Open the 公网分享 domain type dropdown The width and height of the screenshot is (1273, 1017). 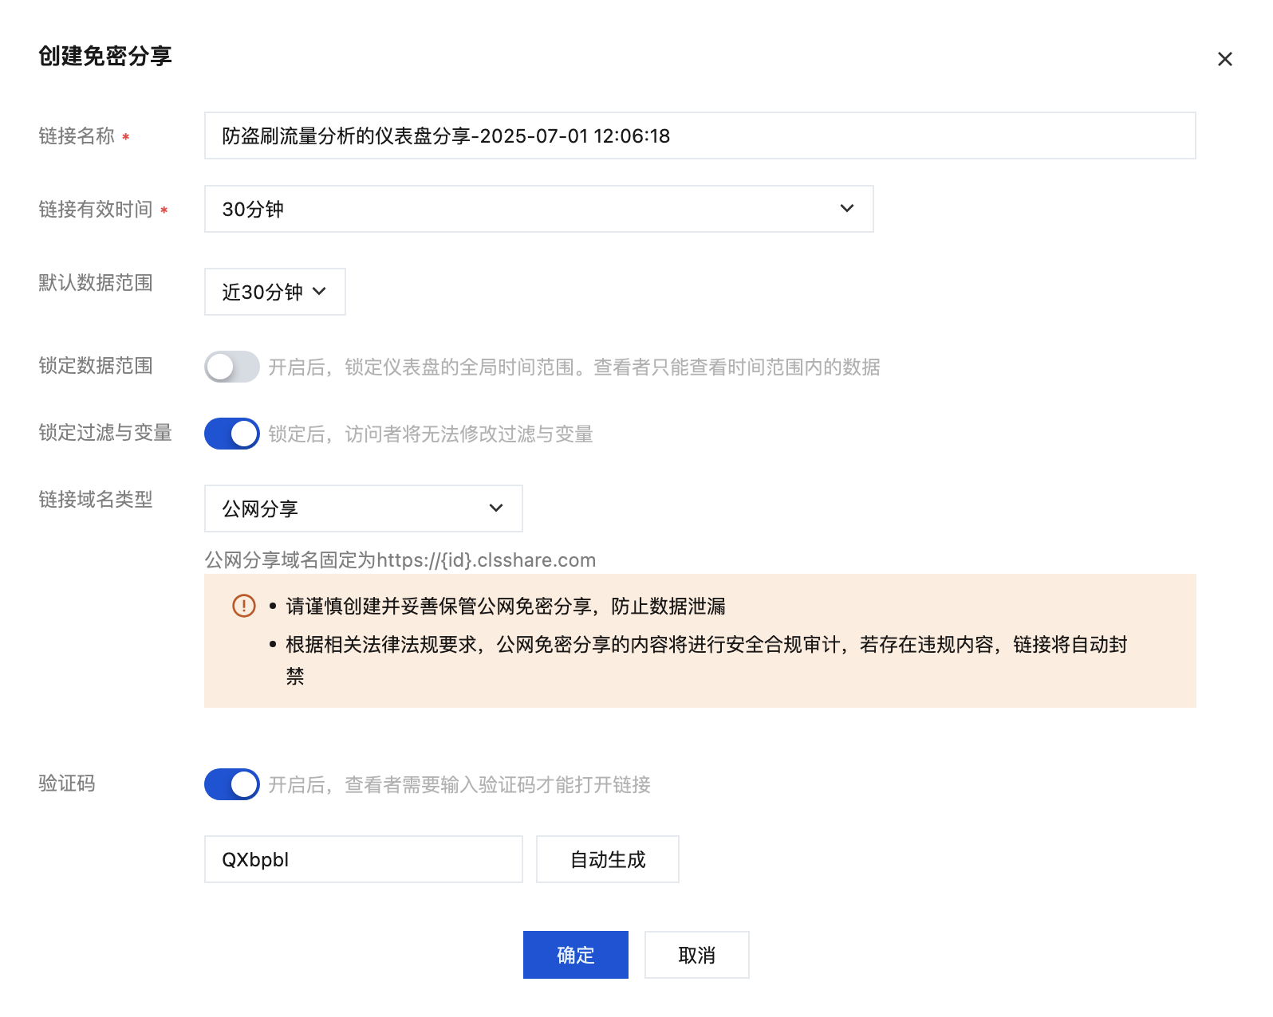363,508
